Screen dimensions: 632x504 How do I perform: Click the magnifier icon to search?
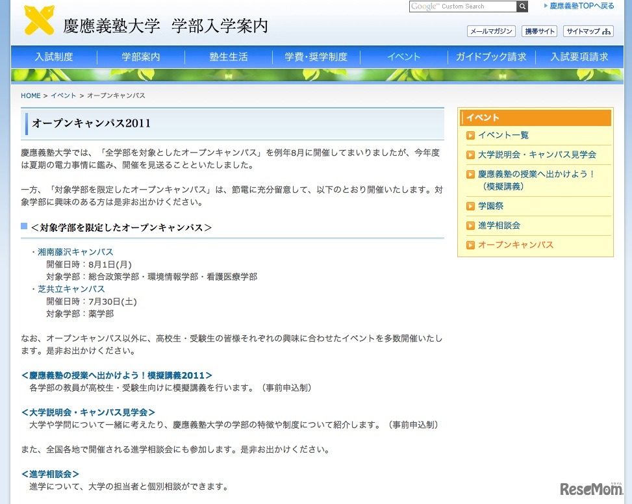click(521, 6)
